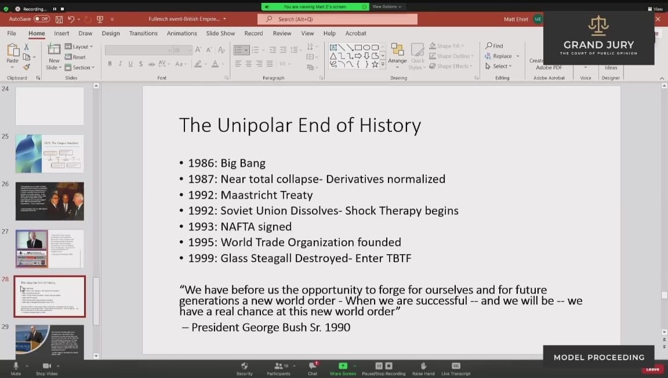Click the Save icon in title bar

(x=59, y=19)
